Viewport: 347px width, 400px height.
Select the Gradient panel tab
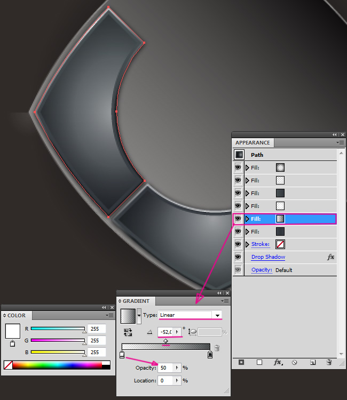pos(136,301)
